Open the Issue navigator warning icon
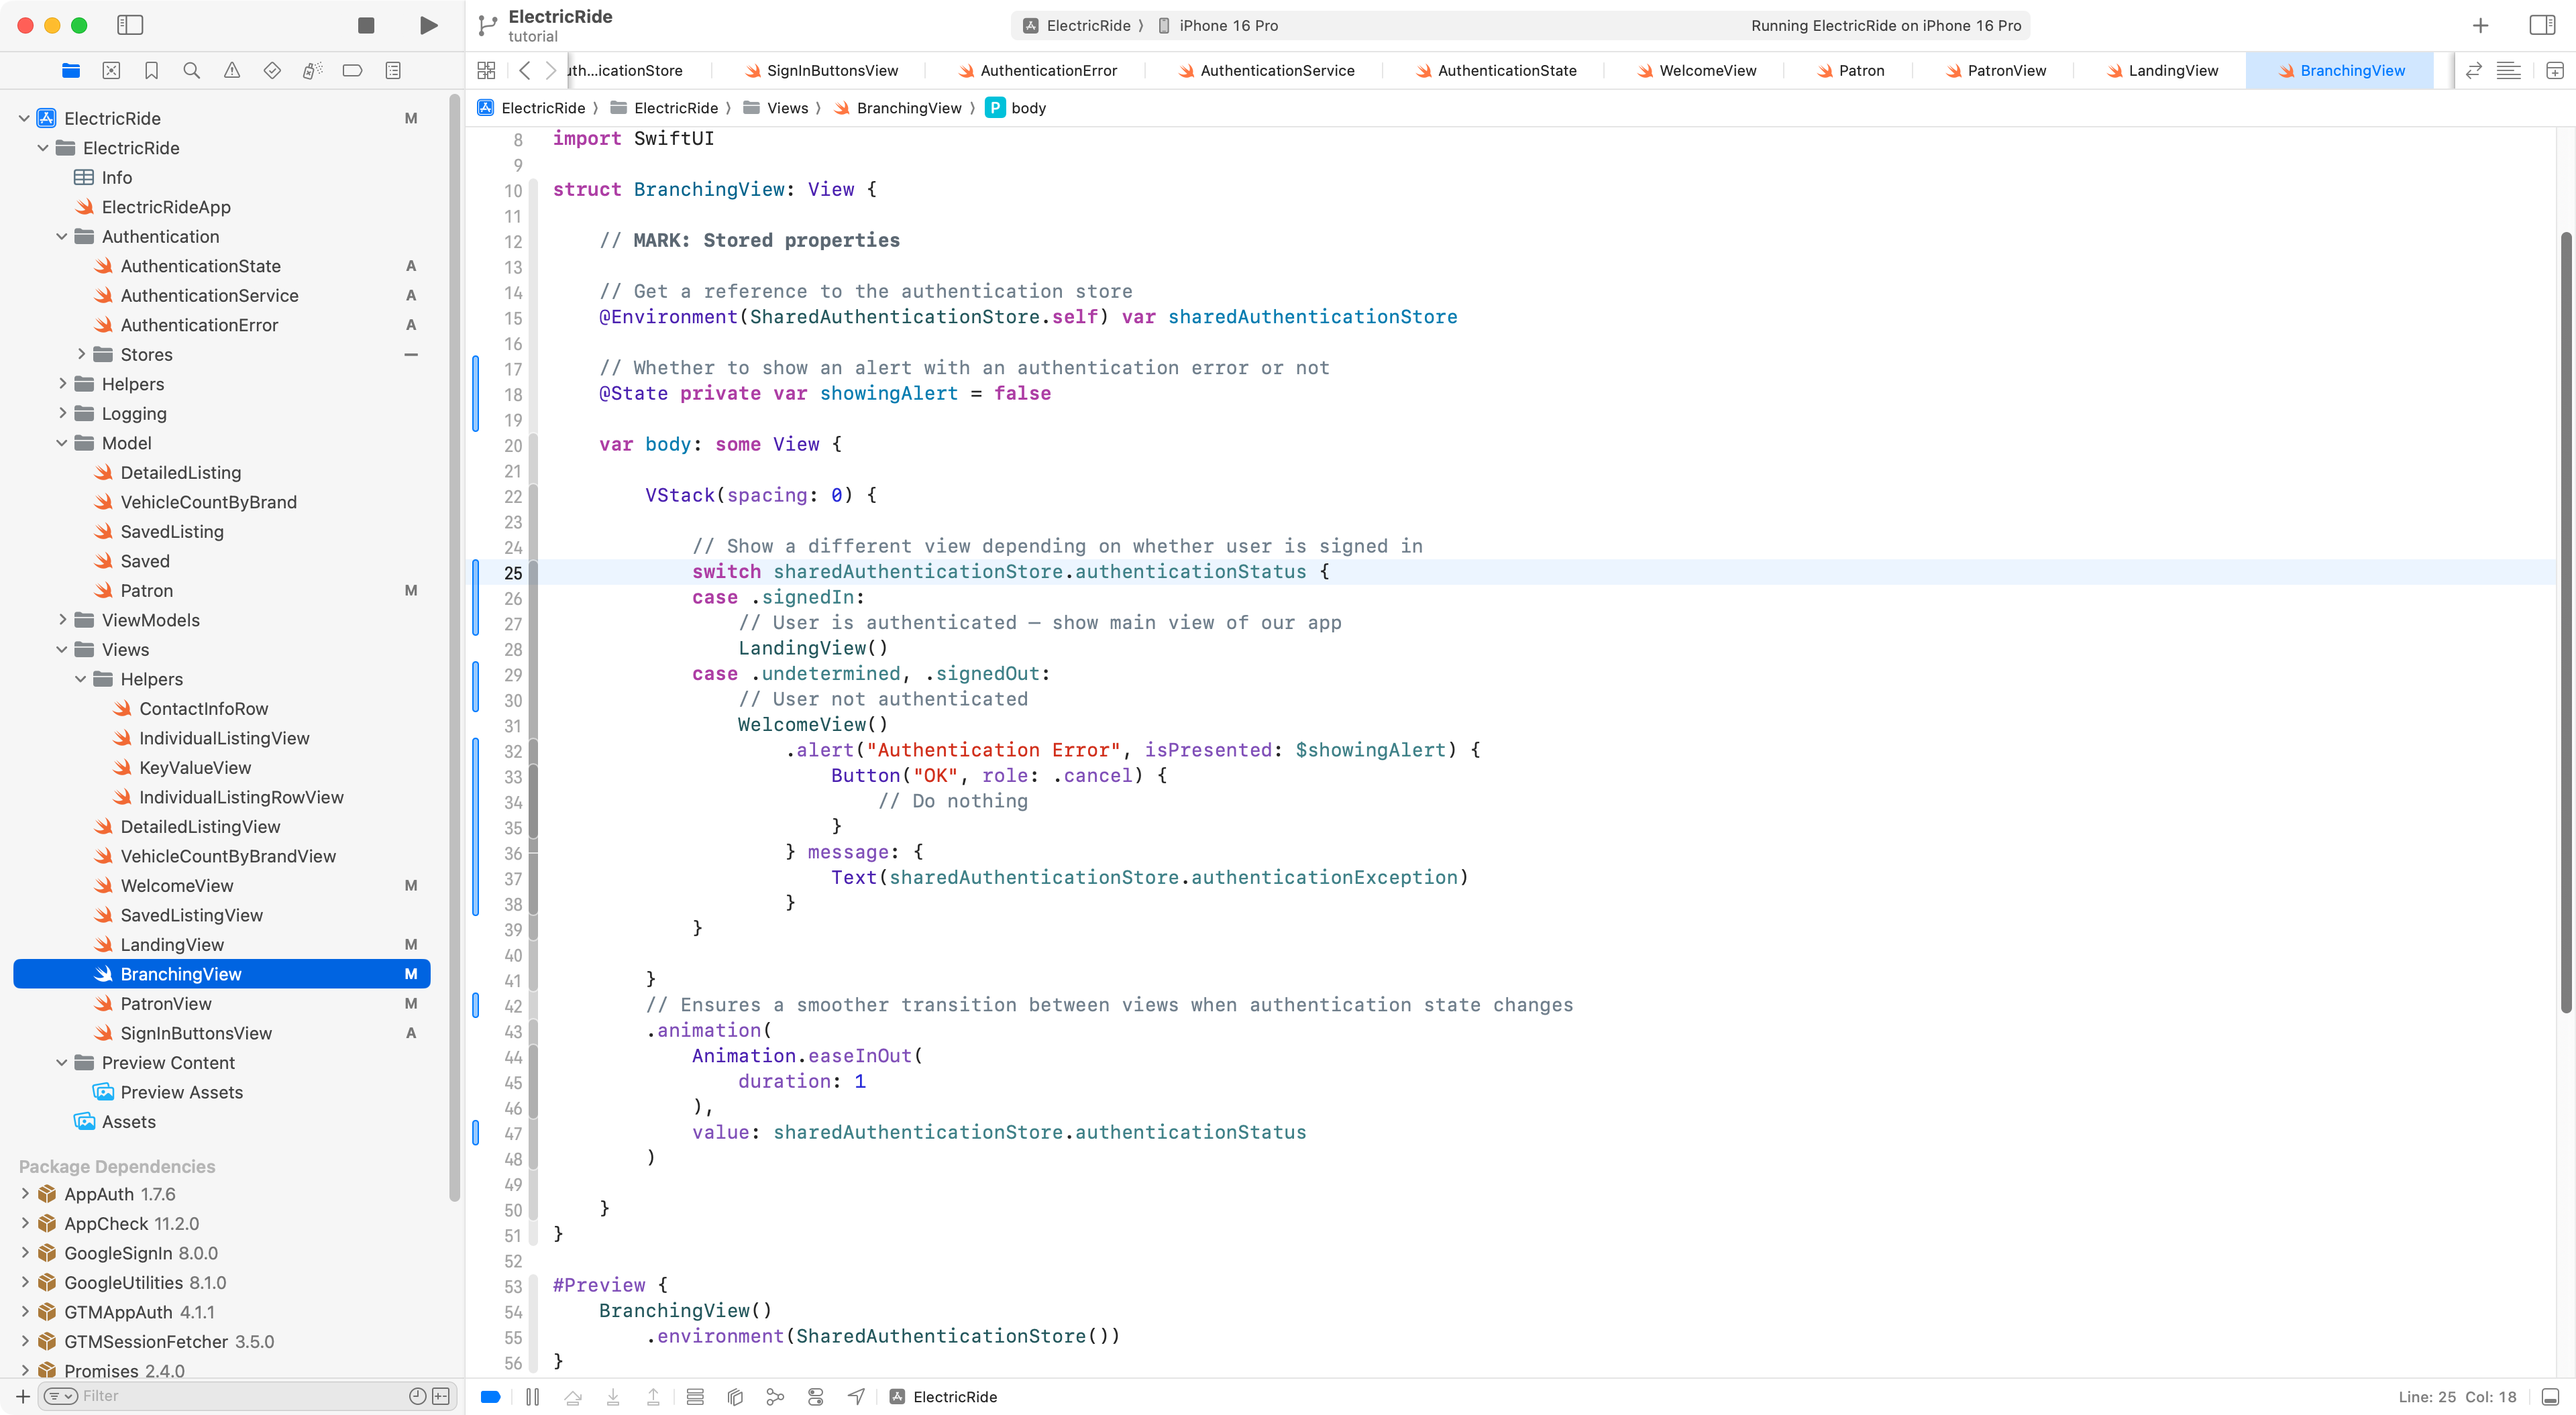The height and width of the screenshot is (1415, 2576). click(x=232, y=70)
